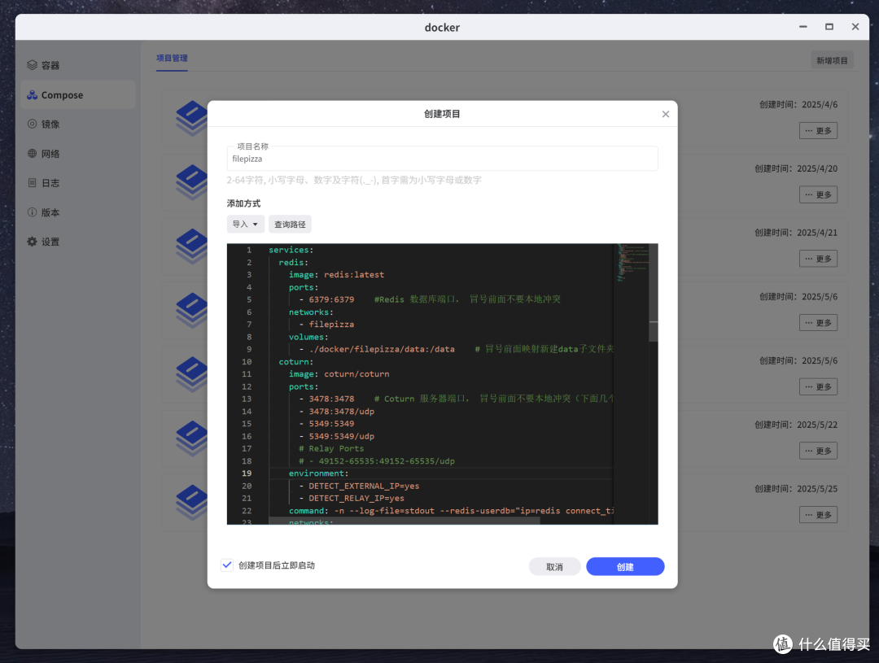879x663 pixels.
Task: Click line 19 environment: in editor
Action: click(x=318, y=473)
